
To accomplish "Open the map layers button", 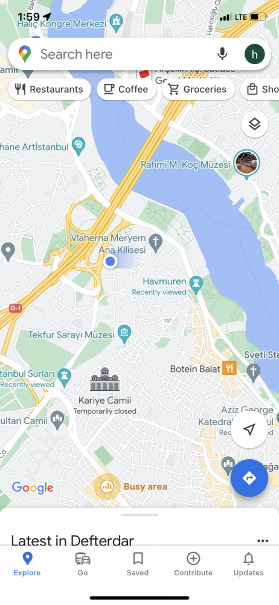I will pyautogui.click(x=254, y=124).
